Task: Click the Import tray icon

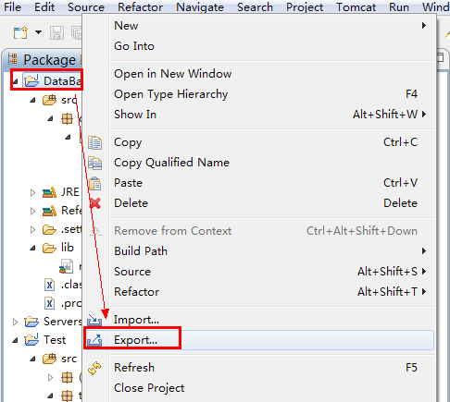Action: [94, 320]
